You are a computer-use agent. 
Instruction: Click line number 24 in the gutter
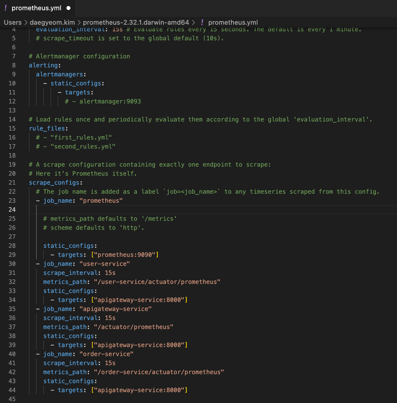(12, 210)
